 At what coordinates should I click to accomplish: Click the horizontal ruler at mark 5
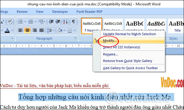[x=54, y=46]
